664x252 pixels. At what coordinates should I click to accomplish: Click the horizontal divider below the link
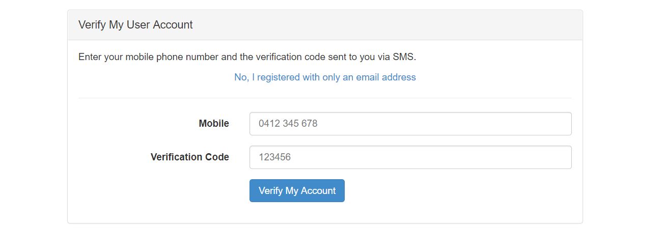(x=325, y=98)
